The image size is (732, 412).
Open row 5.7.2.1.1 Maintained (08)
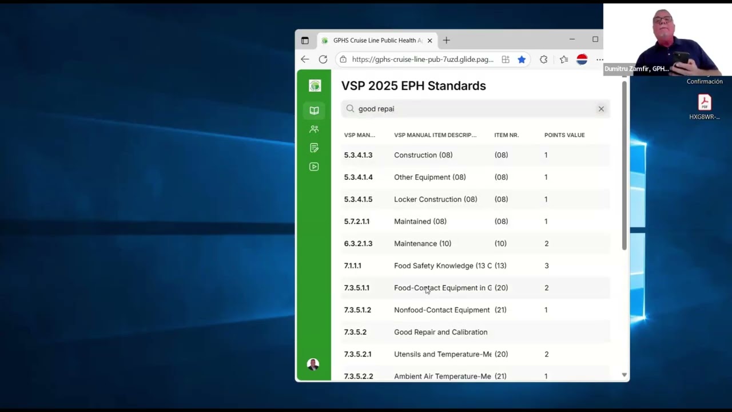(476, 221)
